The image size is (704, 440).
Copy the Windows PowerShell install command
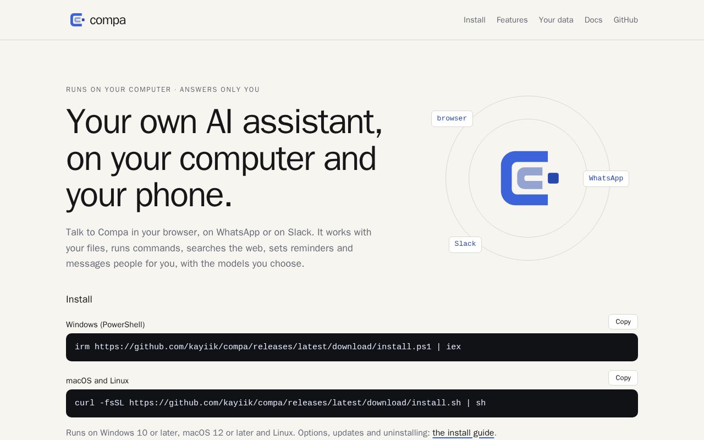(623, 322)
